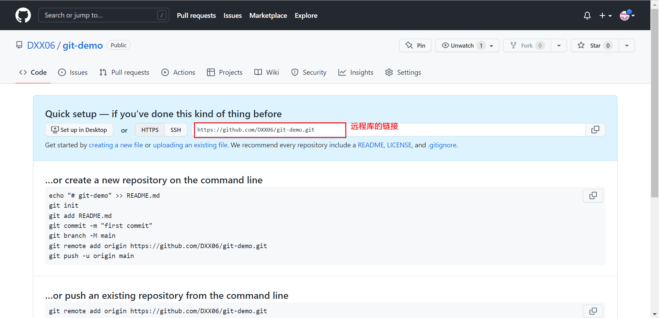659x318 pixels.
Task: Open the DXX06 owner link
Action: [x=41, y=45]
